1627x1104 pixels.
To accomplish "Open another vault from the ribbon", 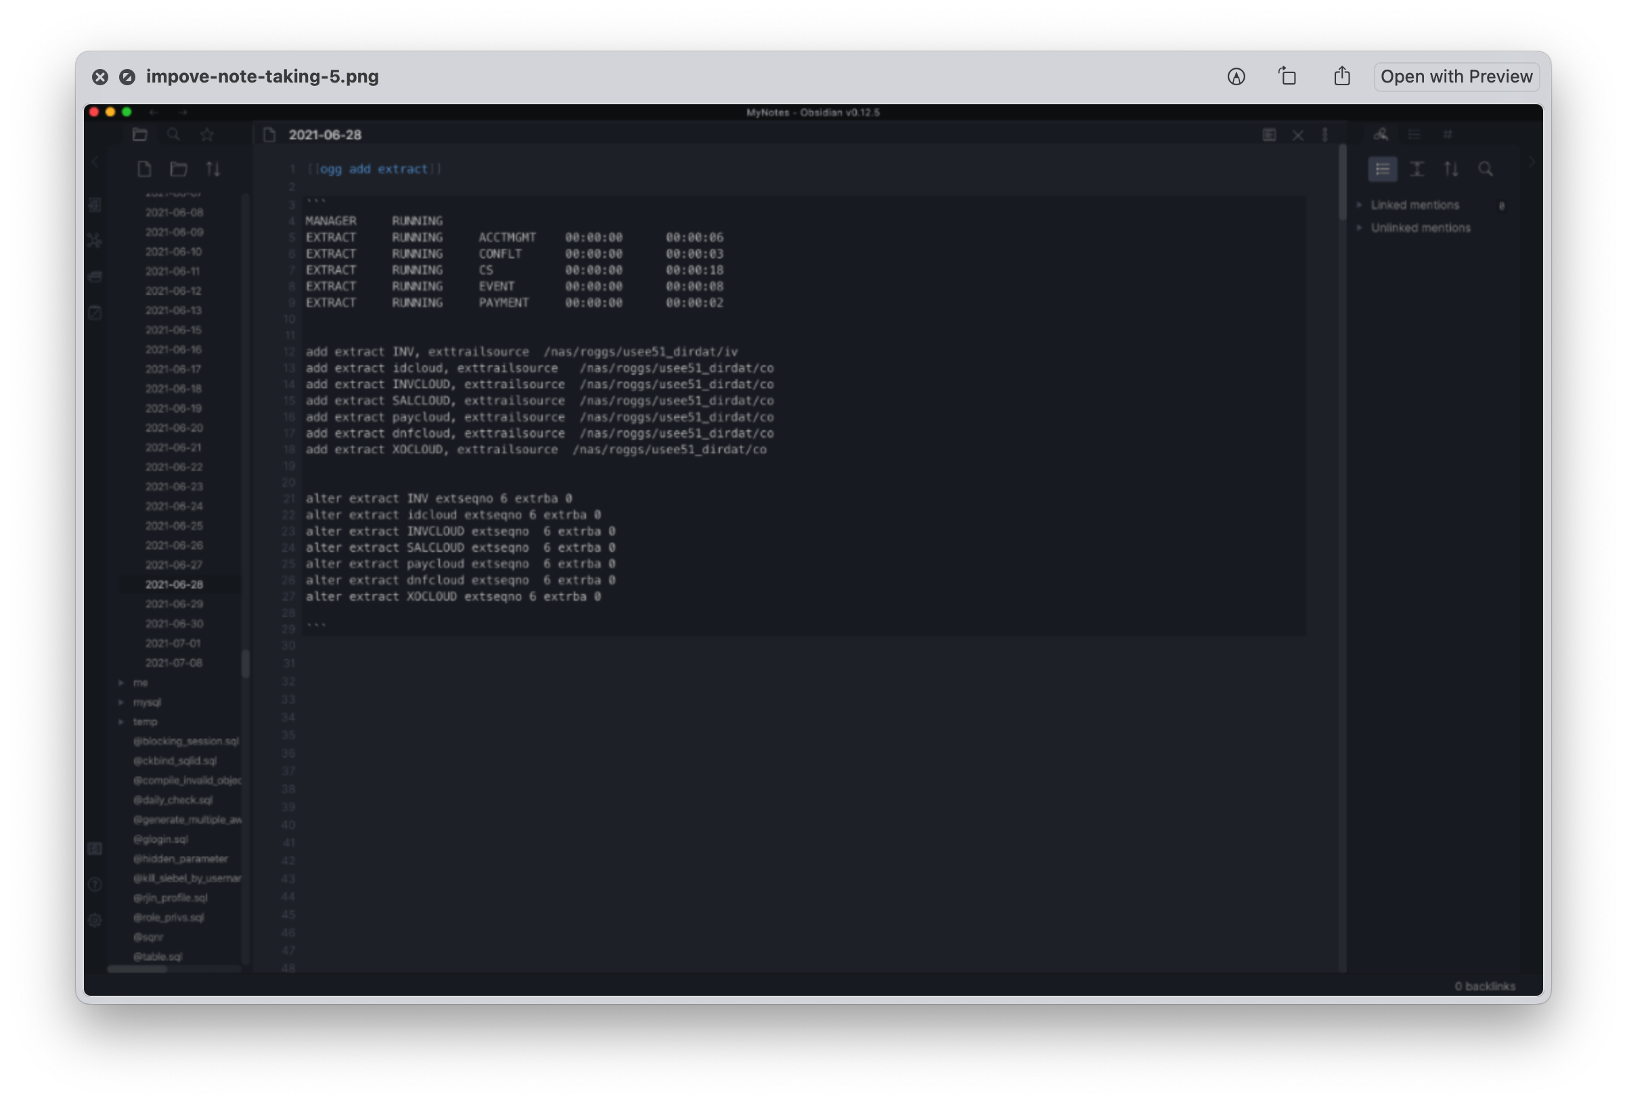I will 95,849.
